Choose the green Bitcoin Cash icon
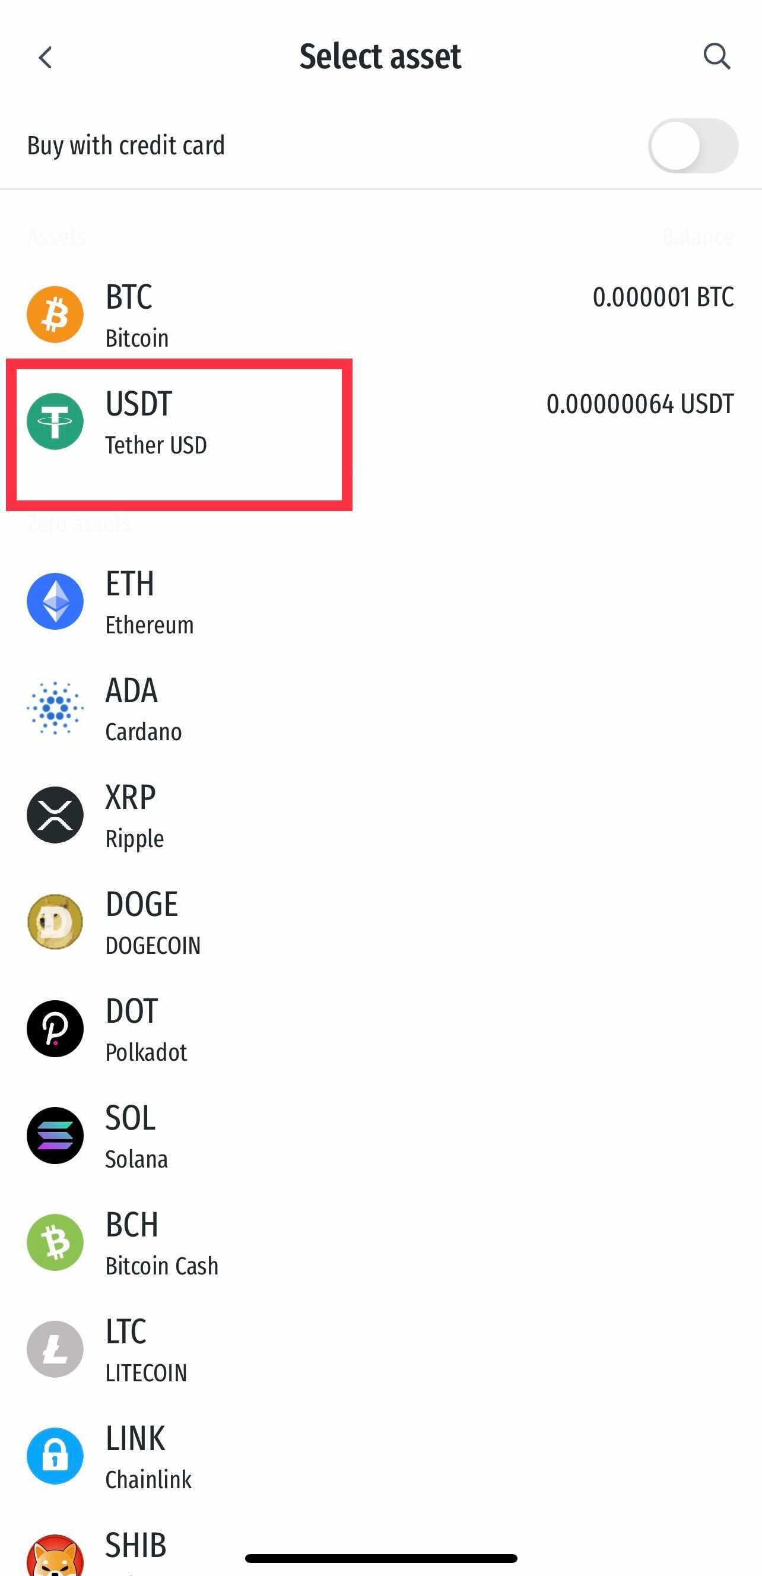The height and width of the screenshot is (1576, 762). (55, 1242)
